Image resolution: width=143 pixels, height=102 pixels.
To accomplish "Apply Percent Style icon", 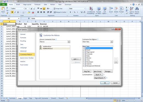I will click(75, 12).
